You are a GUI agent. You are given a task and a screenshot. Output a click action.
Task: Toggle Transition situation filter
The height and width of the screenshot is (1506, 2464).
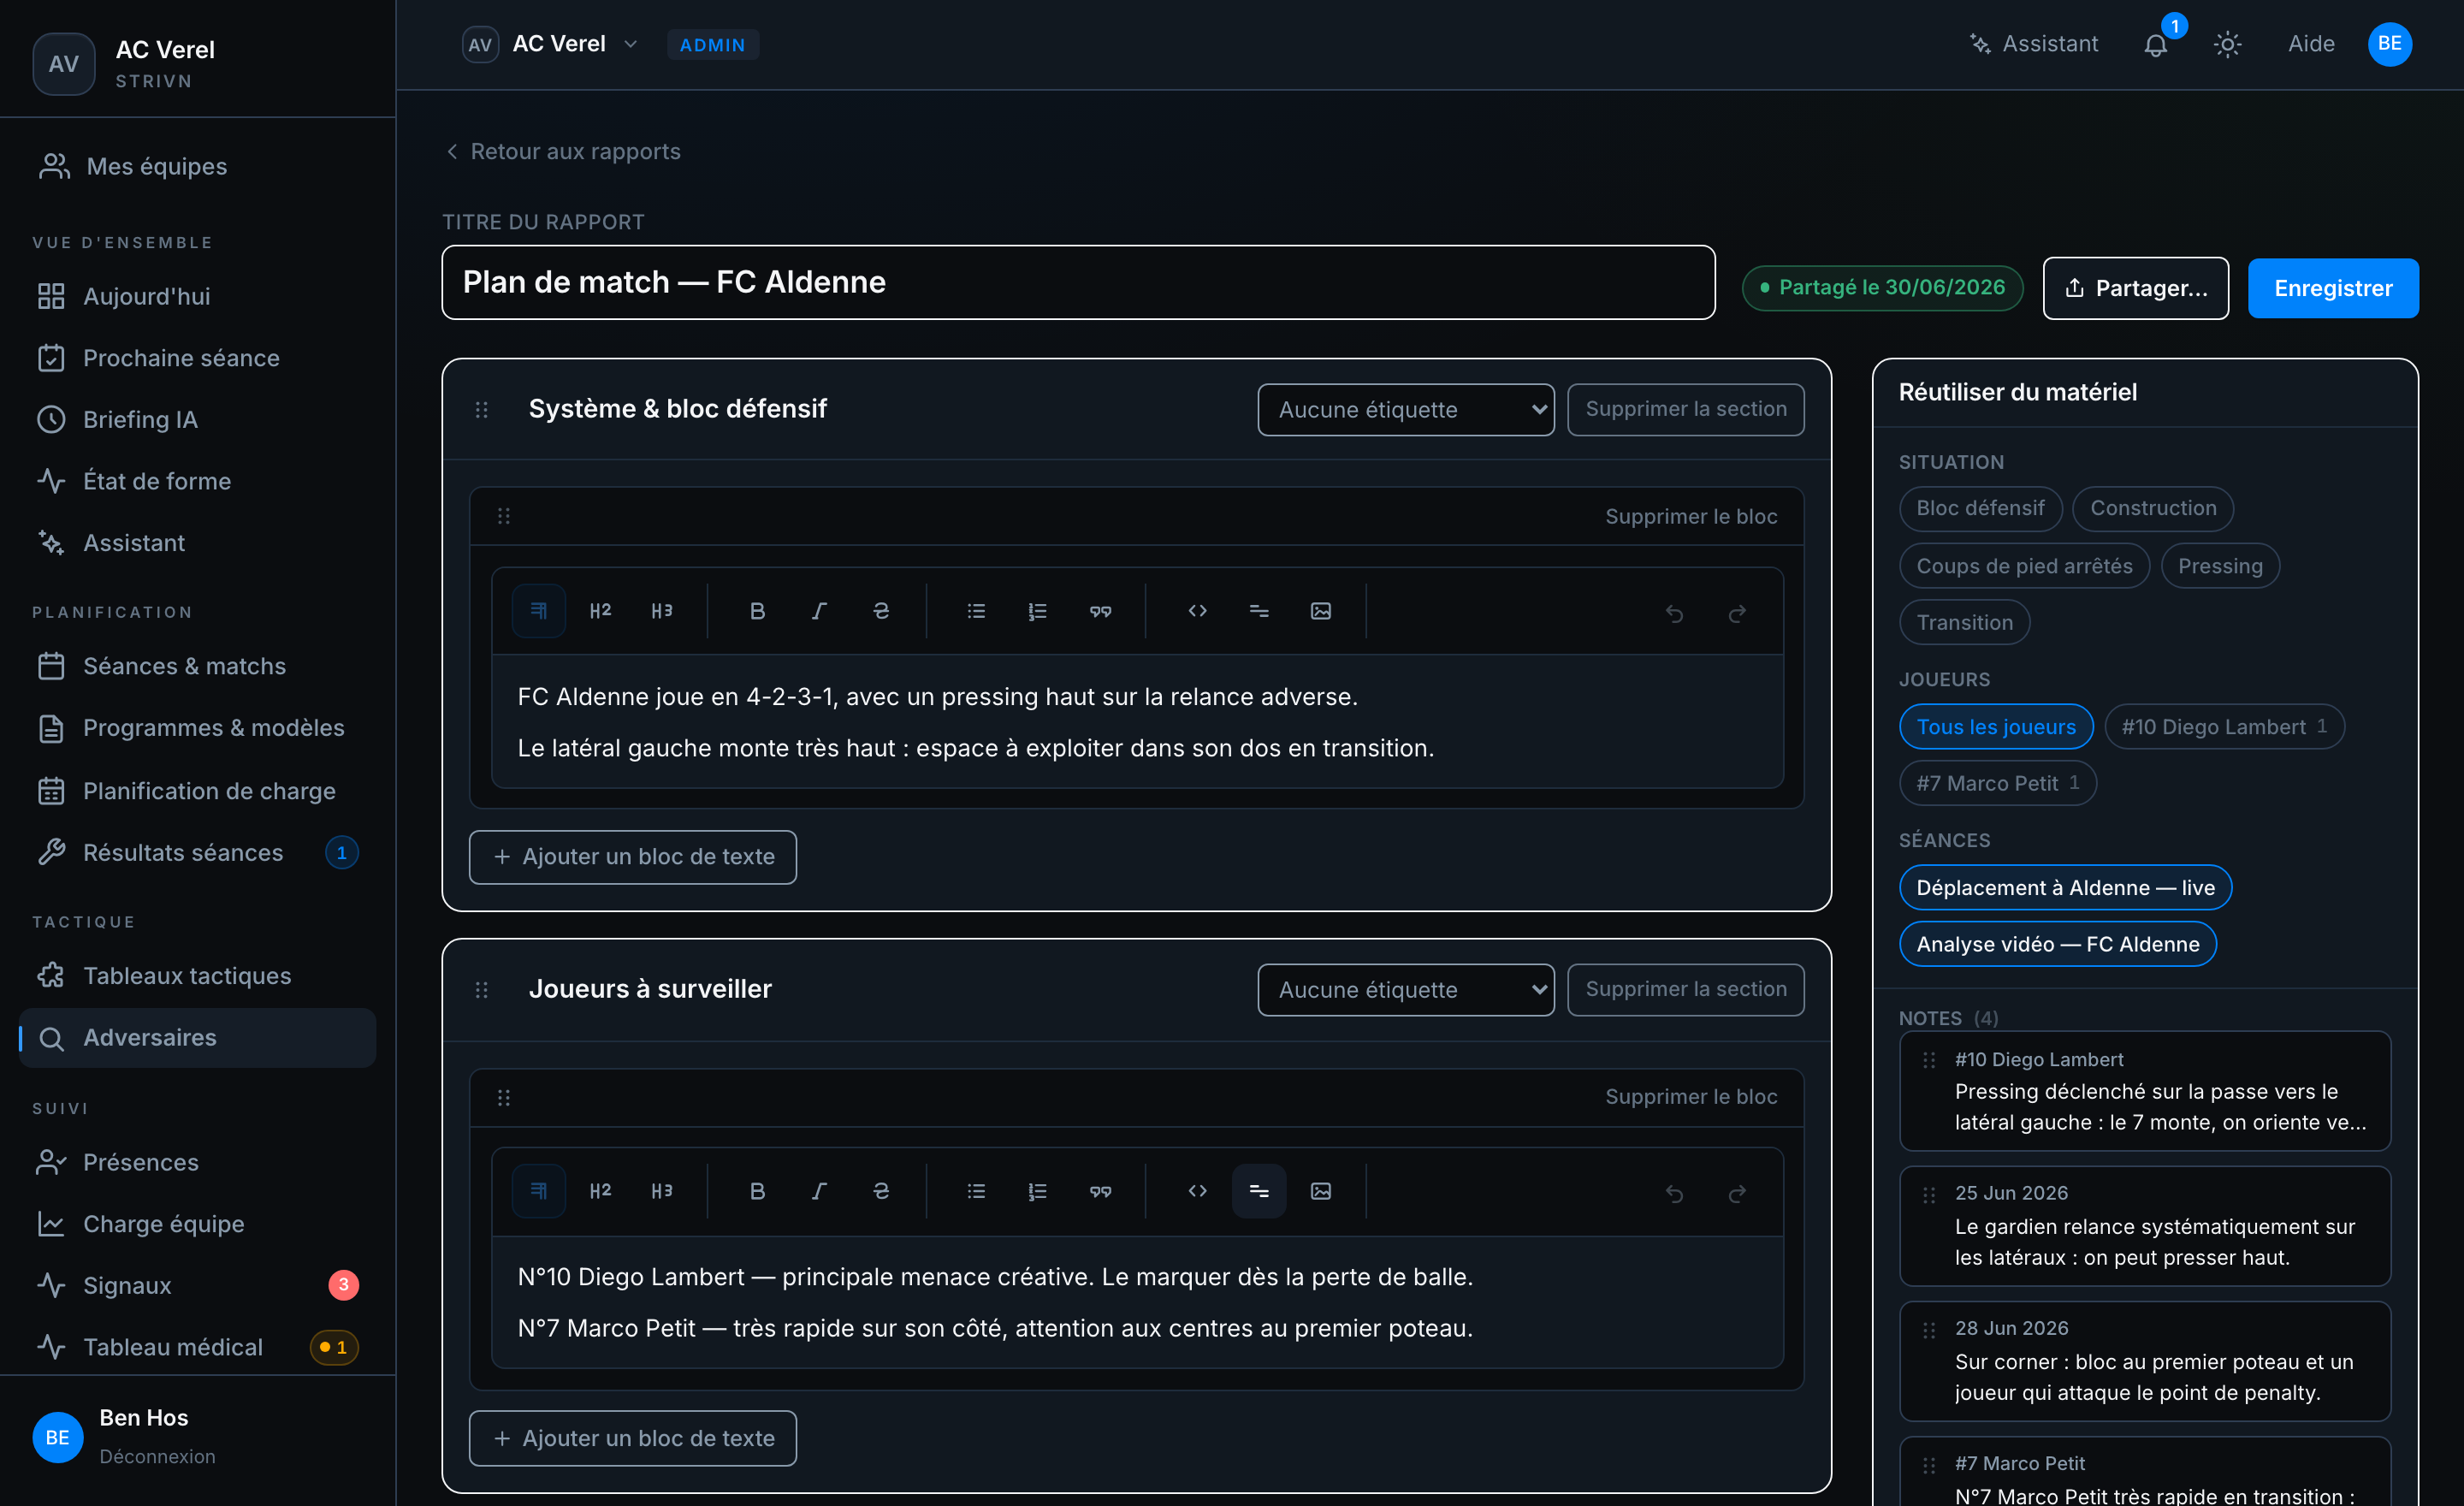point(1964,622)
